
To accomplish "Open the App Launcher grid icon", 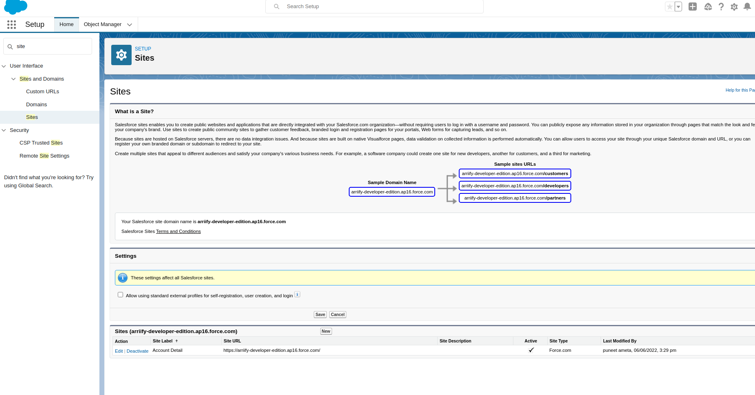I will coord(11,24).
